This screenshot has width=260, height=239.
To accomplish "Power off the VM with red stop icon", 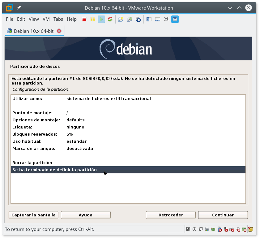I will click(84, 19).
